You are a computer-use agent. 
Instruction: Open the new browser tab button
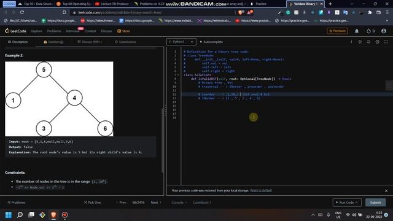[330, 4]
